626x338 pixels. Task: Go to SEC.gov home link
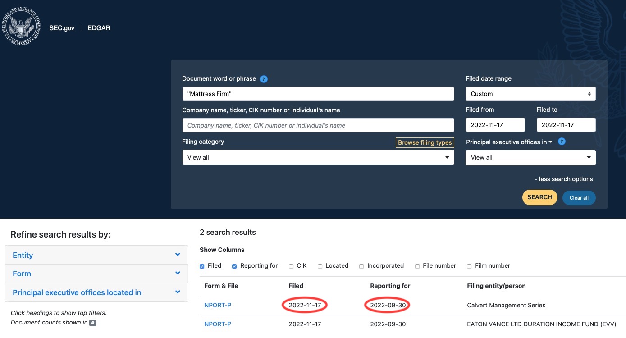click(x=62, y=28)
